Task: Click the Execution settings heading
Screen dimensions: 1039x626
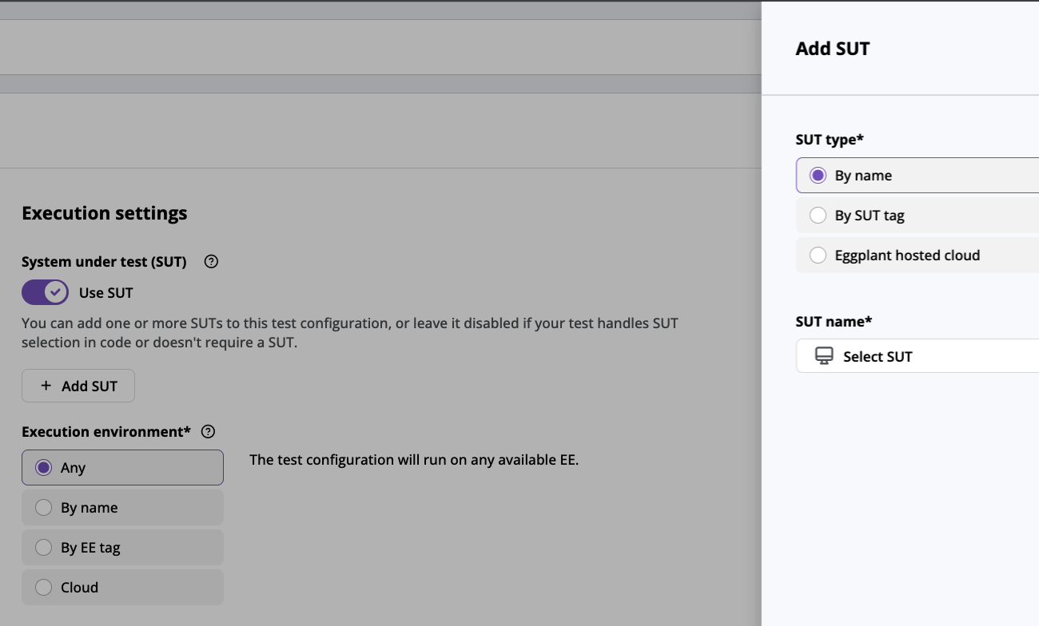Action: pos(104,213)
